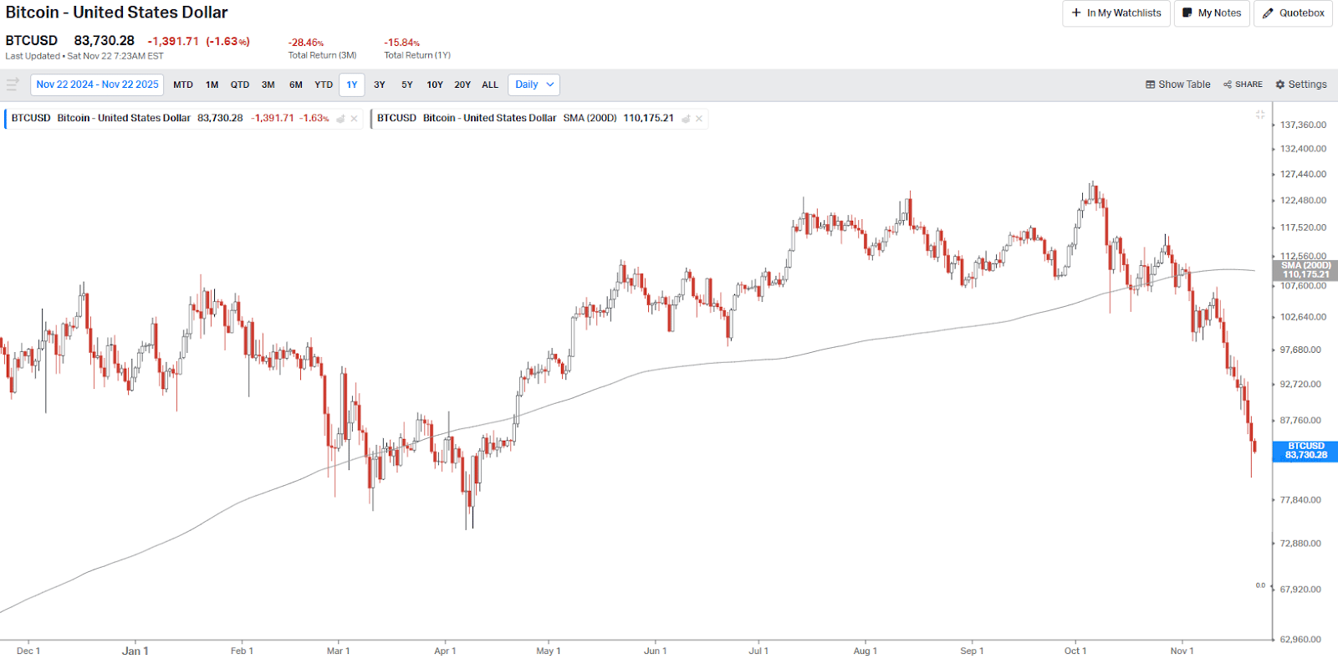Viewport: 1338px width, 659px height.
Task: Click the Jul 1 x-axis date label
Action: 758,651
